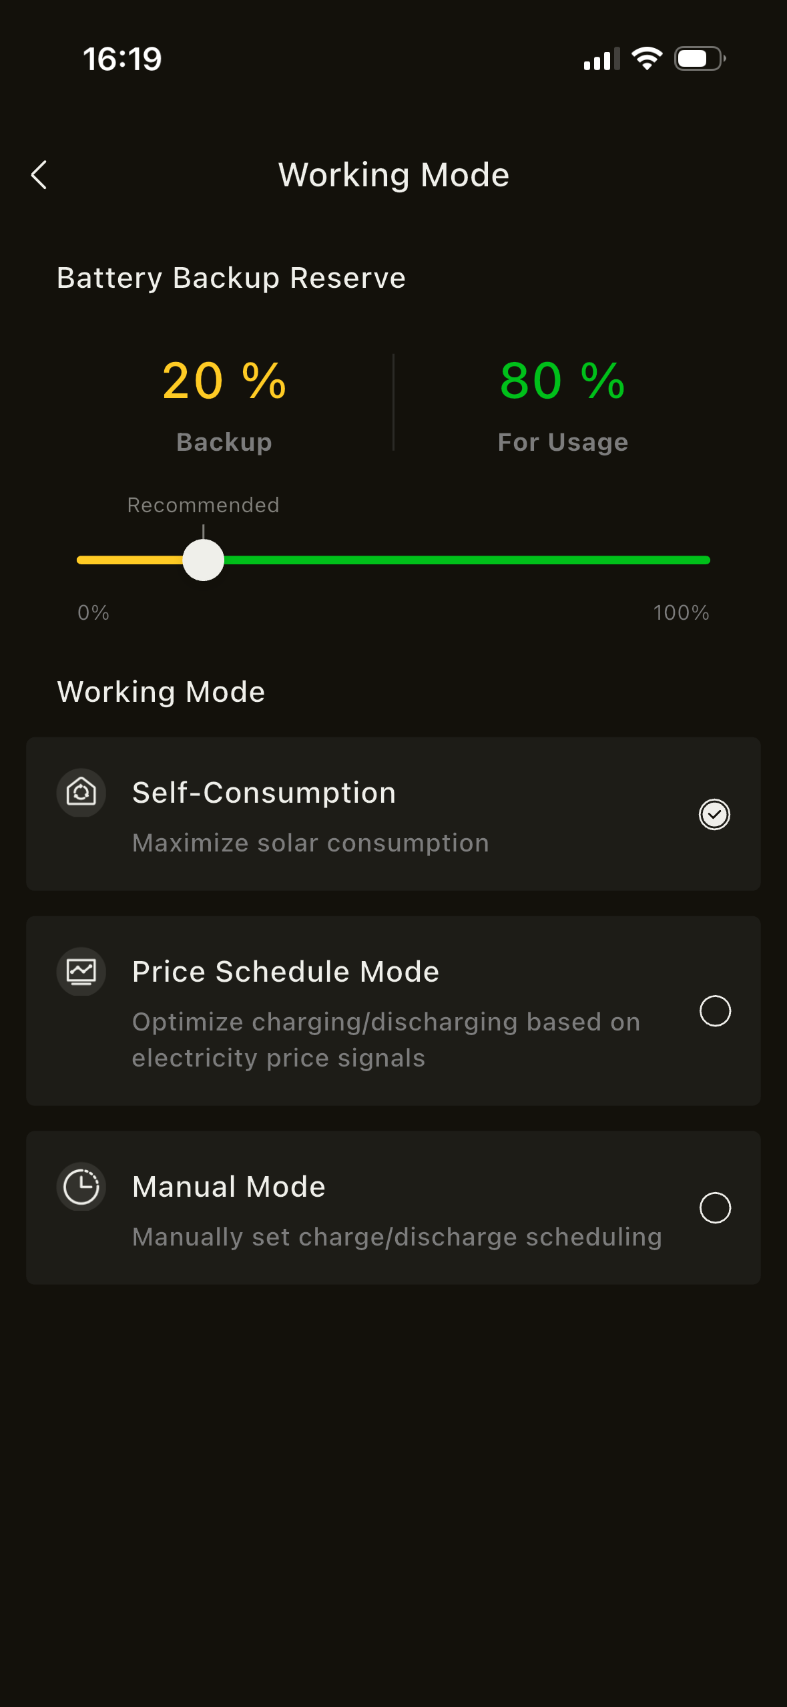Tap the battery status icon

700,59
